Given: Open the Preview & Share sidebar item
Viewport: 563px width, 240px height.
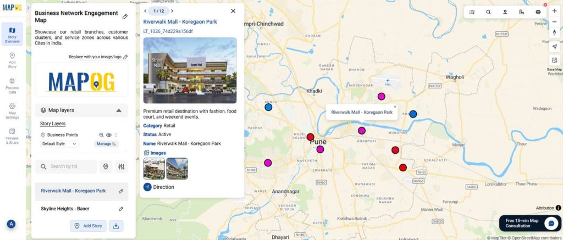Looking at the screenshot, I should click(x=12, y=136).
